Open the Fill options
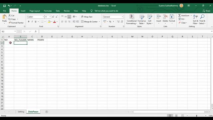The width and height of the screenshot is (213, 120). (x=182, y=19)
